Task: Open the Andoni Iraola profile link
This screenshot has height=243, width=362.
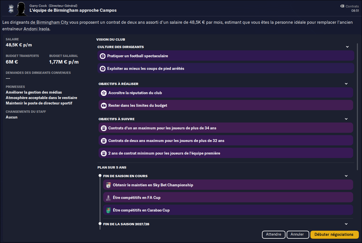Action: pos(37,29)
